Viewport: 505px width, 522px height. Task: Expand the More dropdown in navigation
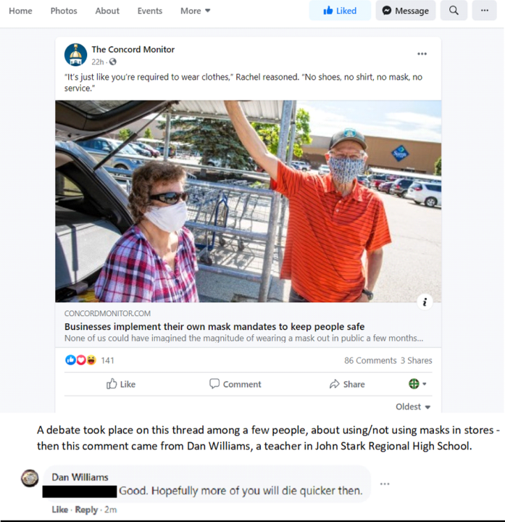tap(196, 11)
